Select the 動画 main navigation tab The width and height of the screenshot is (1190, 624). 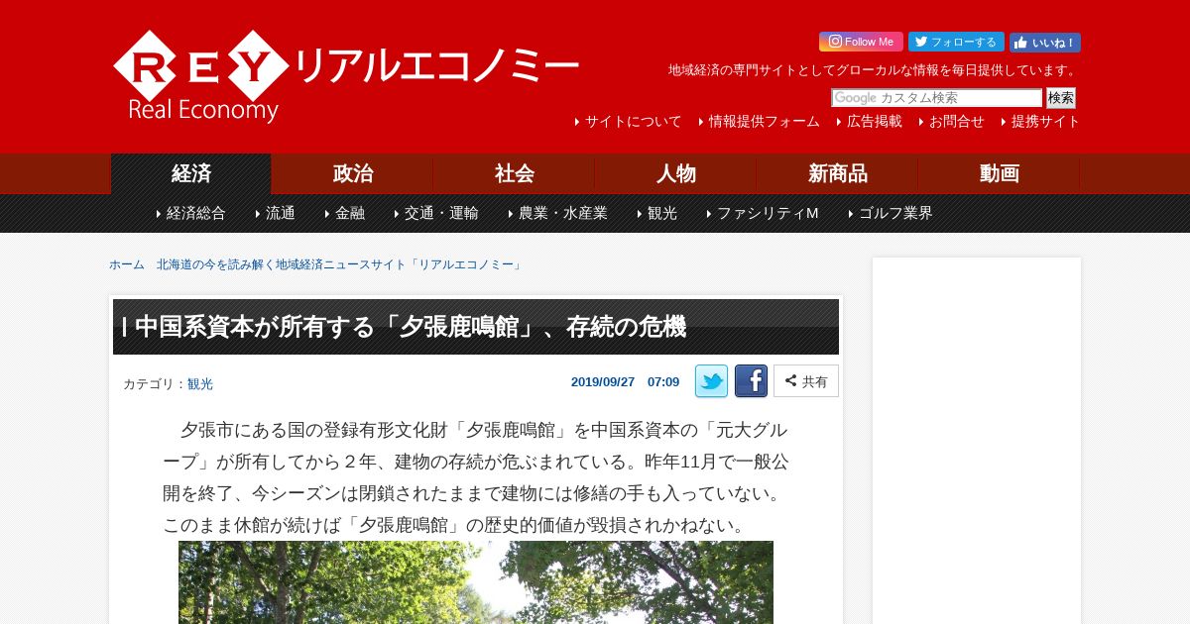pos(999,173)
